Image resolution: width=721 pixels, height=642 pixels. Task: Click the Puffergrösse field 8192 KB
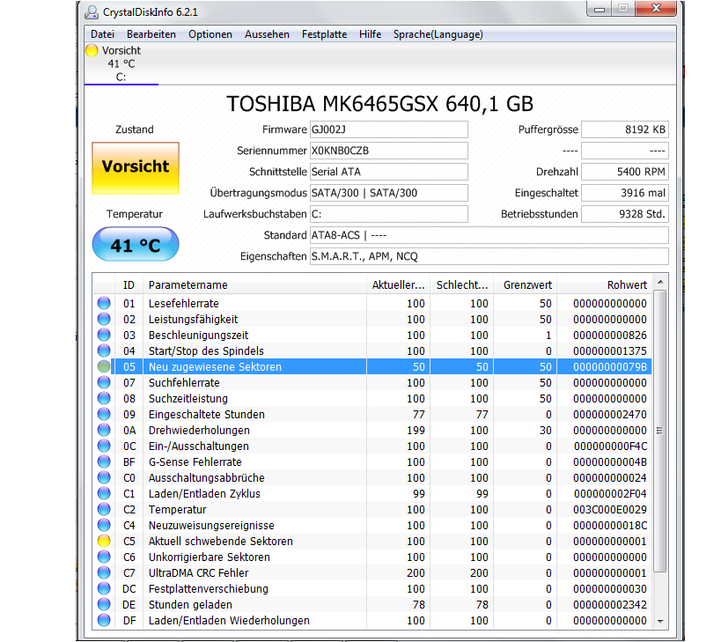click(625, 129)
